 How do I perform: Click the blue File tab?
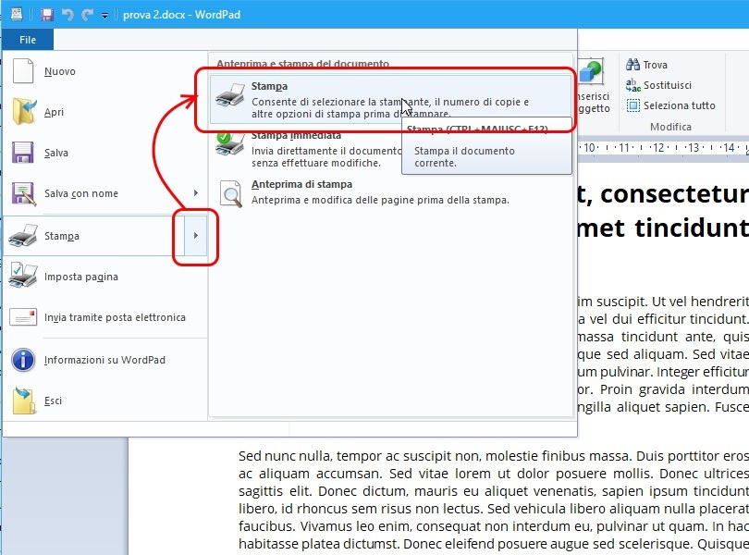coord(28,40)
